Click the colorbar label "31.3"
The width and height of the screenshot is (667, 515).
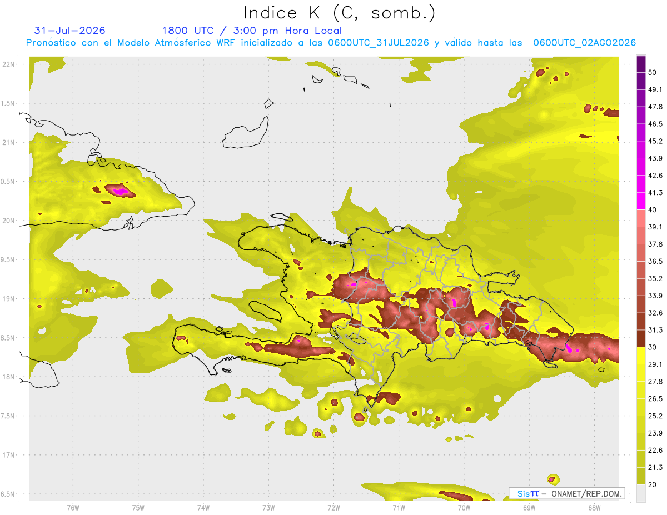click(655, 330)
